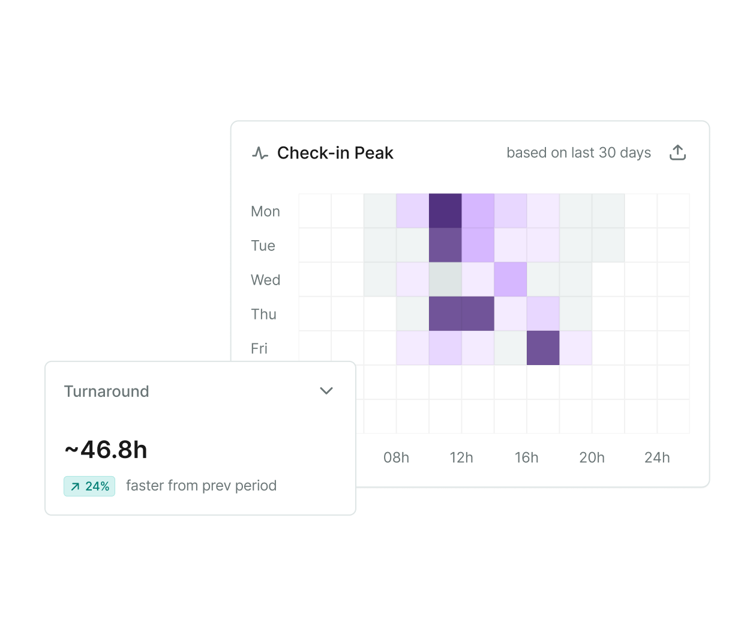Toggle the Mon row label in the heatmap
The height and width of the screenshot is (625, 744).
click(265, 211)
